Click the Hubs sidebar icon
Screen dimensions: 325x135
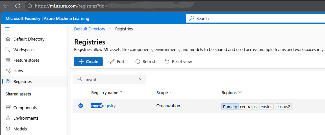(8, 71)
